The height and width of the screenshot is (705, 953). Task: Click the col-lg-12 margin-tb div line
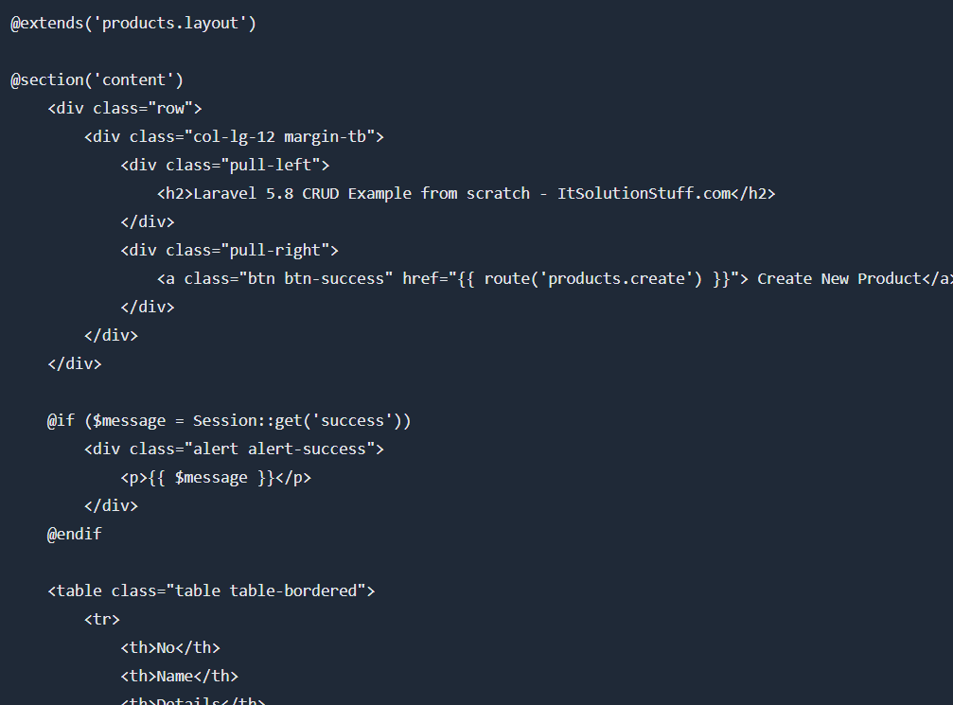[x=234, y=137]
